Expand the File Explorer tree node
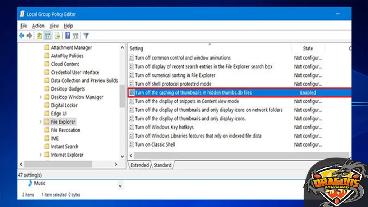The width and height of the screenshot is (368, 207). click(x=40, y=122)
